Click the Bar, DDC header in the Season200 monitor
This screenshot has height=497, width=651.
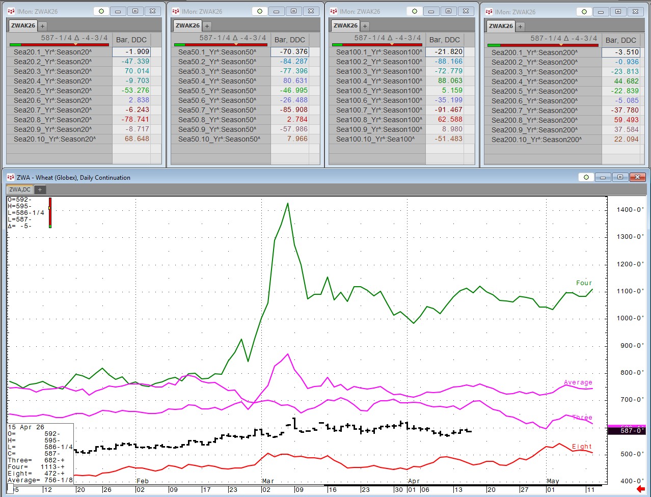point(620,40)
